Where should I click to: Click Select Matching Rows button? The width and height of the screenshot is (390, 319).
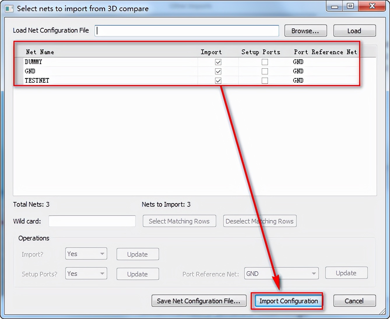[x=179, y=221]
